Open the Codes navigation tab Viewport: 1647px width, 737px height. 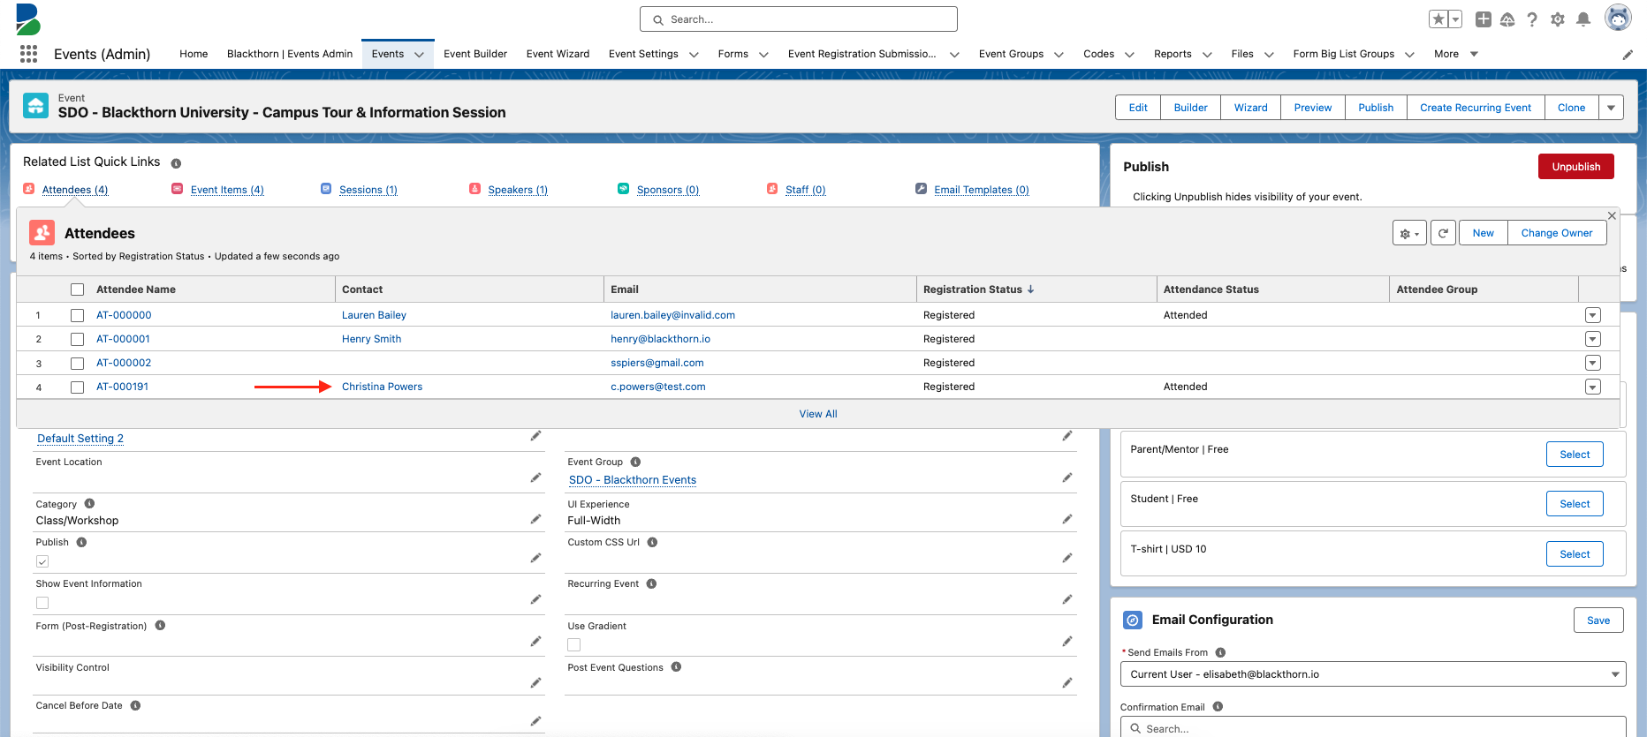pos(1098,54)
